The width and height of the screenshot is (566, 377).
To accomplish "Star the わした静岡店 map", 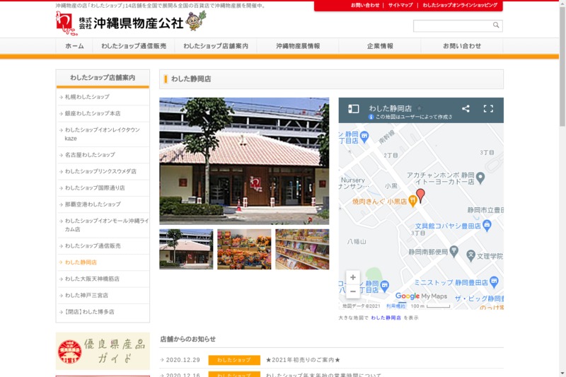I will (x=420, y=109).
